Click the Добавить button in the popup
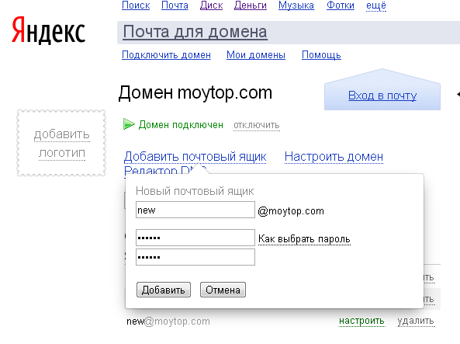 tap(164, 290)
